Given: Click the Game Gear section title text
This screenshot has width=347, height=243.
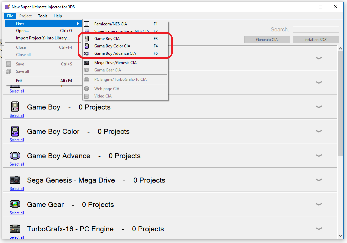Looking at the screenshot, I should pyautogui.click(x=45, y=205).
